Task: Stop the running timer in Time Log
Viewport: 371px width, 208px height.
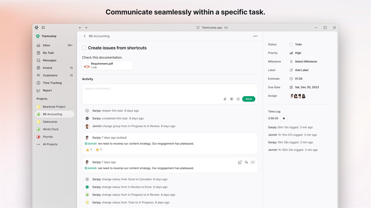Action: pos(283,118)
